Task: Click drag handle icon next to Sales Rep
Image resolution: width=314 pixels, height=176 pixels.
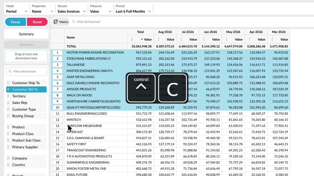Action: tap(8, 102)
